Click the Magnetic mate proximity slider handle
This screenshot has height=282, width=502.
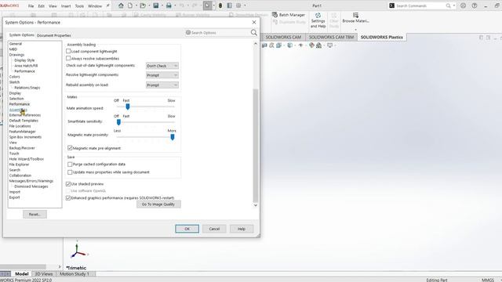click(x=173, y=137)
